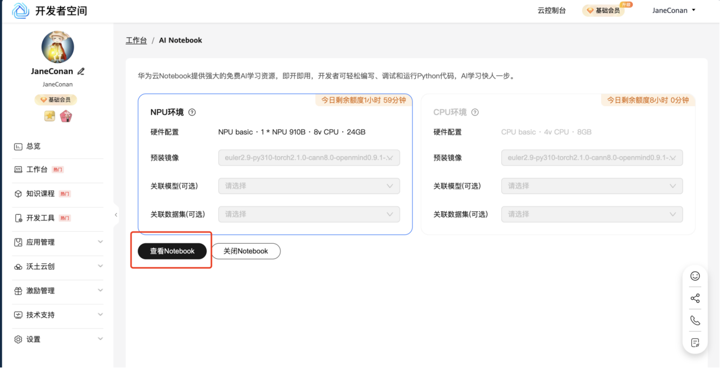This screenshot has height=368, width=720.
Task: Click the 开发工具 sidebar icon
Action: click(18, 218)
